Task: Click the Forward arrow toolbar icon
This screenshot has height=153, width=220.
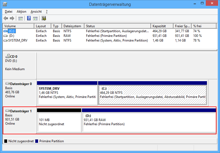Action: pos(12,18)
